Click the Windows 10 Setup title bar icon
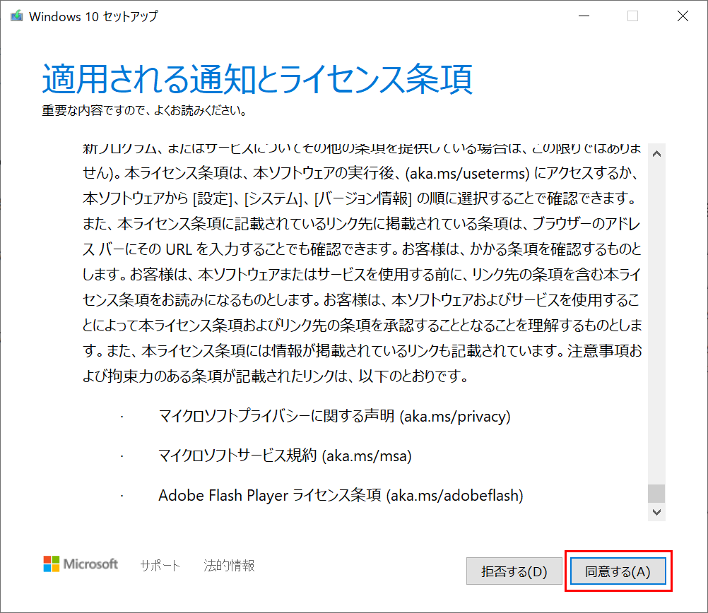 click(16, 16)
